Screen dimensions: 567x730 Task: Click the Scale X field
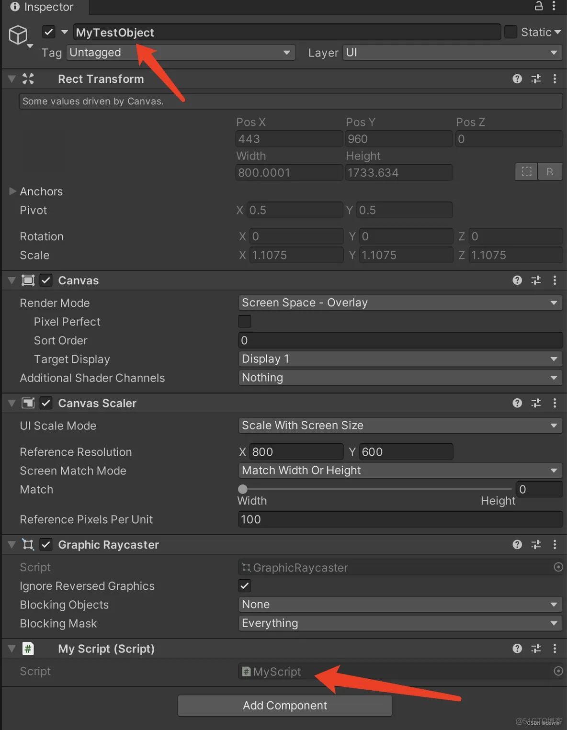296,255
